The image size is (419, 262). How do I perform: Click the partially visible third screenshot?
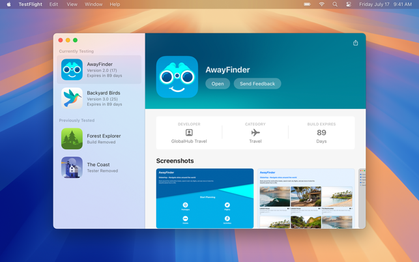[362, 198]
